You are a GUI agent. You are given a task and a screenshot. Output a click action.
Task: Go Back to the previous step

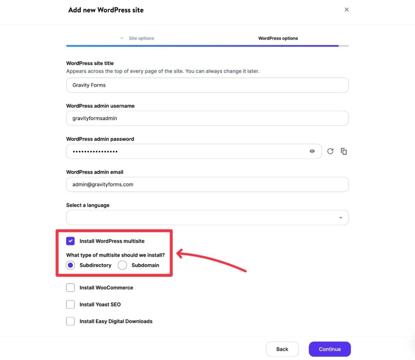coord(282,349)
